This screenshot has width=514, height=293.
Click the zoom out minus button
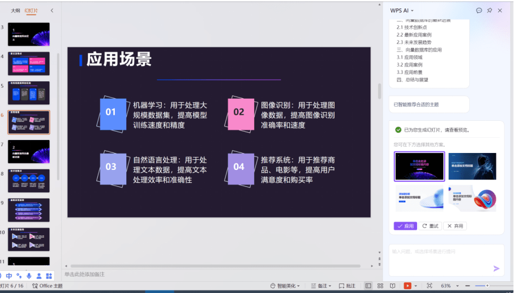(468, 286)
